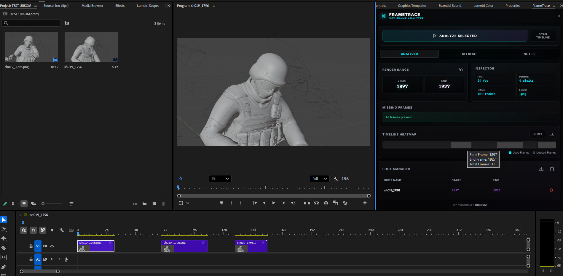The height and width of the screenshot is (276, 563).
Task: Switch Project panel to freeform view
Action: coord(34,204)
